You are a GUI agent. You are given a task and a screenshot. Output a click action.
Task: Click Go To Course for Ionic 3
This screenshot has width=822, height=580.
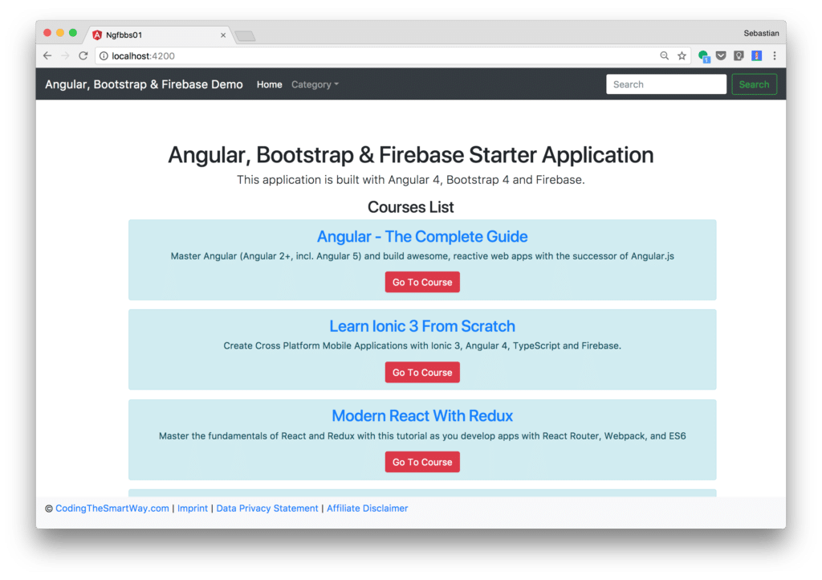pyautogui.click(x=422, y=372)
